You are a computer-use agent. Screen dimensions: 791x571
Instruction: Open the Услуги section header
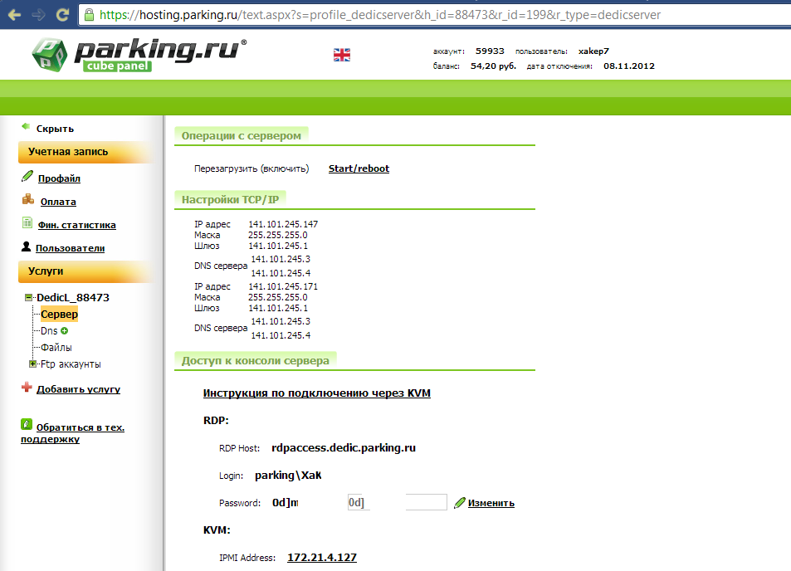click(85, 271)
